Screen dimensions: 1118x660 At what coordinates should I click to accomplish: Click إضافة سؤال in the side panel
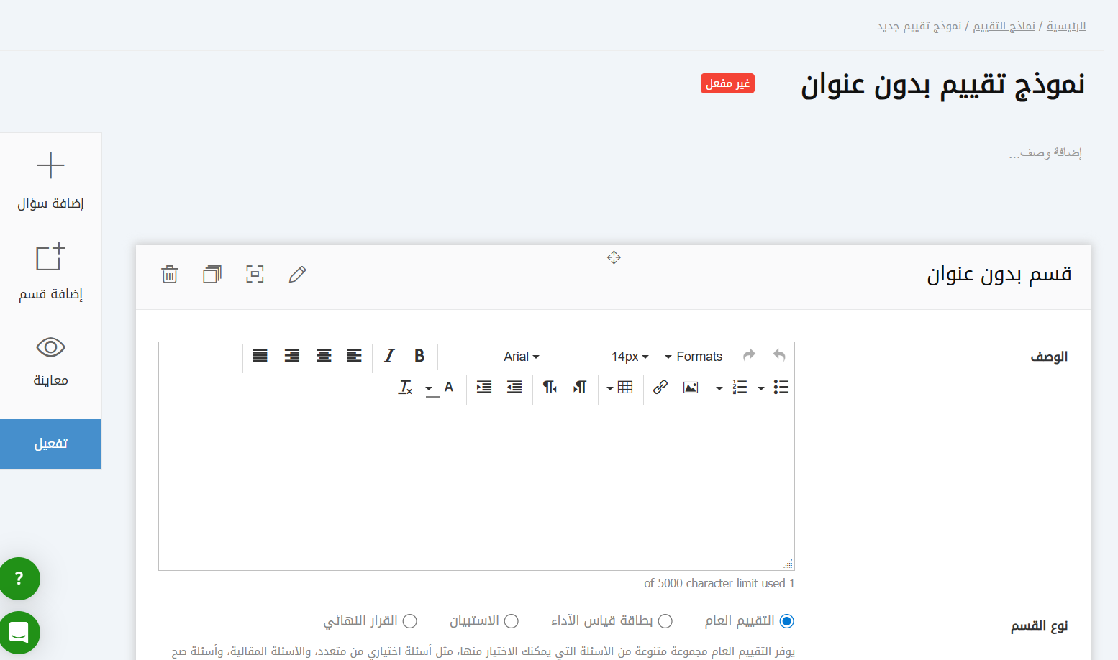click(50, 180)
